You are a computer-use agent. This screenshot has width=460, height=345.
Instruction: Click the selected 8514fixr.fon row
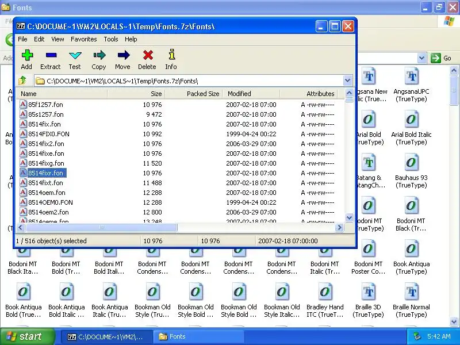45,173
